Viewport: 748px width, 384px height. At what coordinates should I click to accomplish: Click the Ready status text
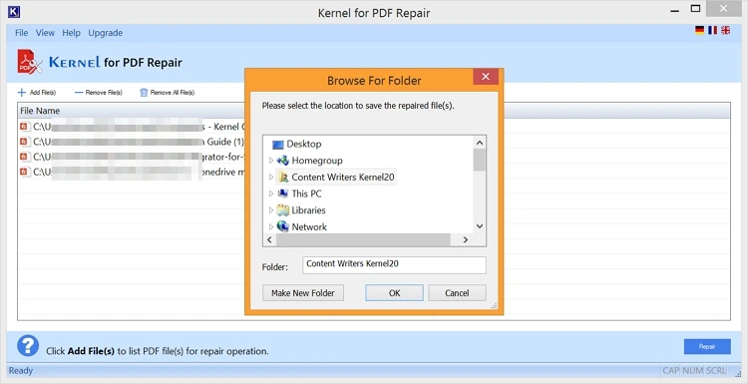click(21, 371)
